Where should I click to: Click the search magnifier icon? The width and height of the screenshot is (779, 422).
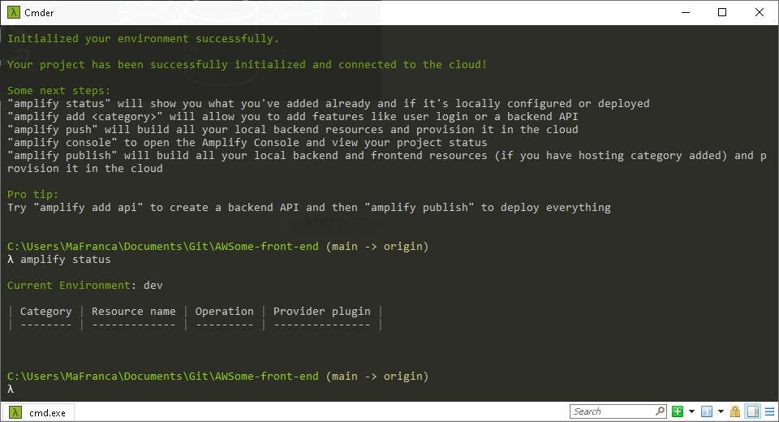pos(660,411)
